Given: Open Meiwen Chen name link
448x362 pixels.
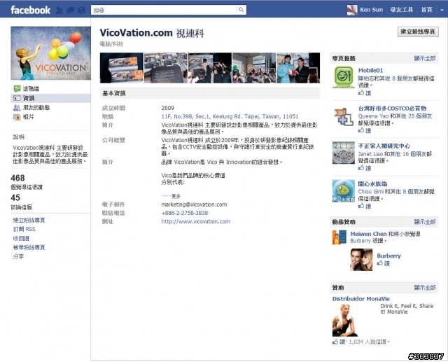Looking at the screenshot, I should [x=368, y=234].
